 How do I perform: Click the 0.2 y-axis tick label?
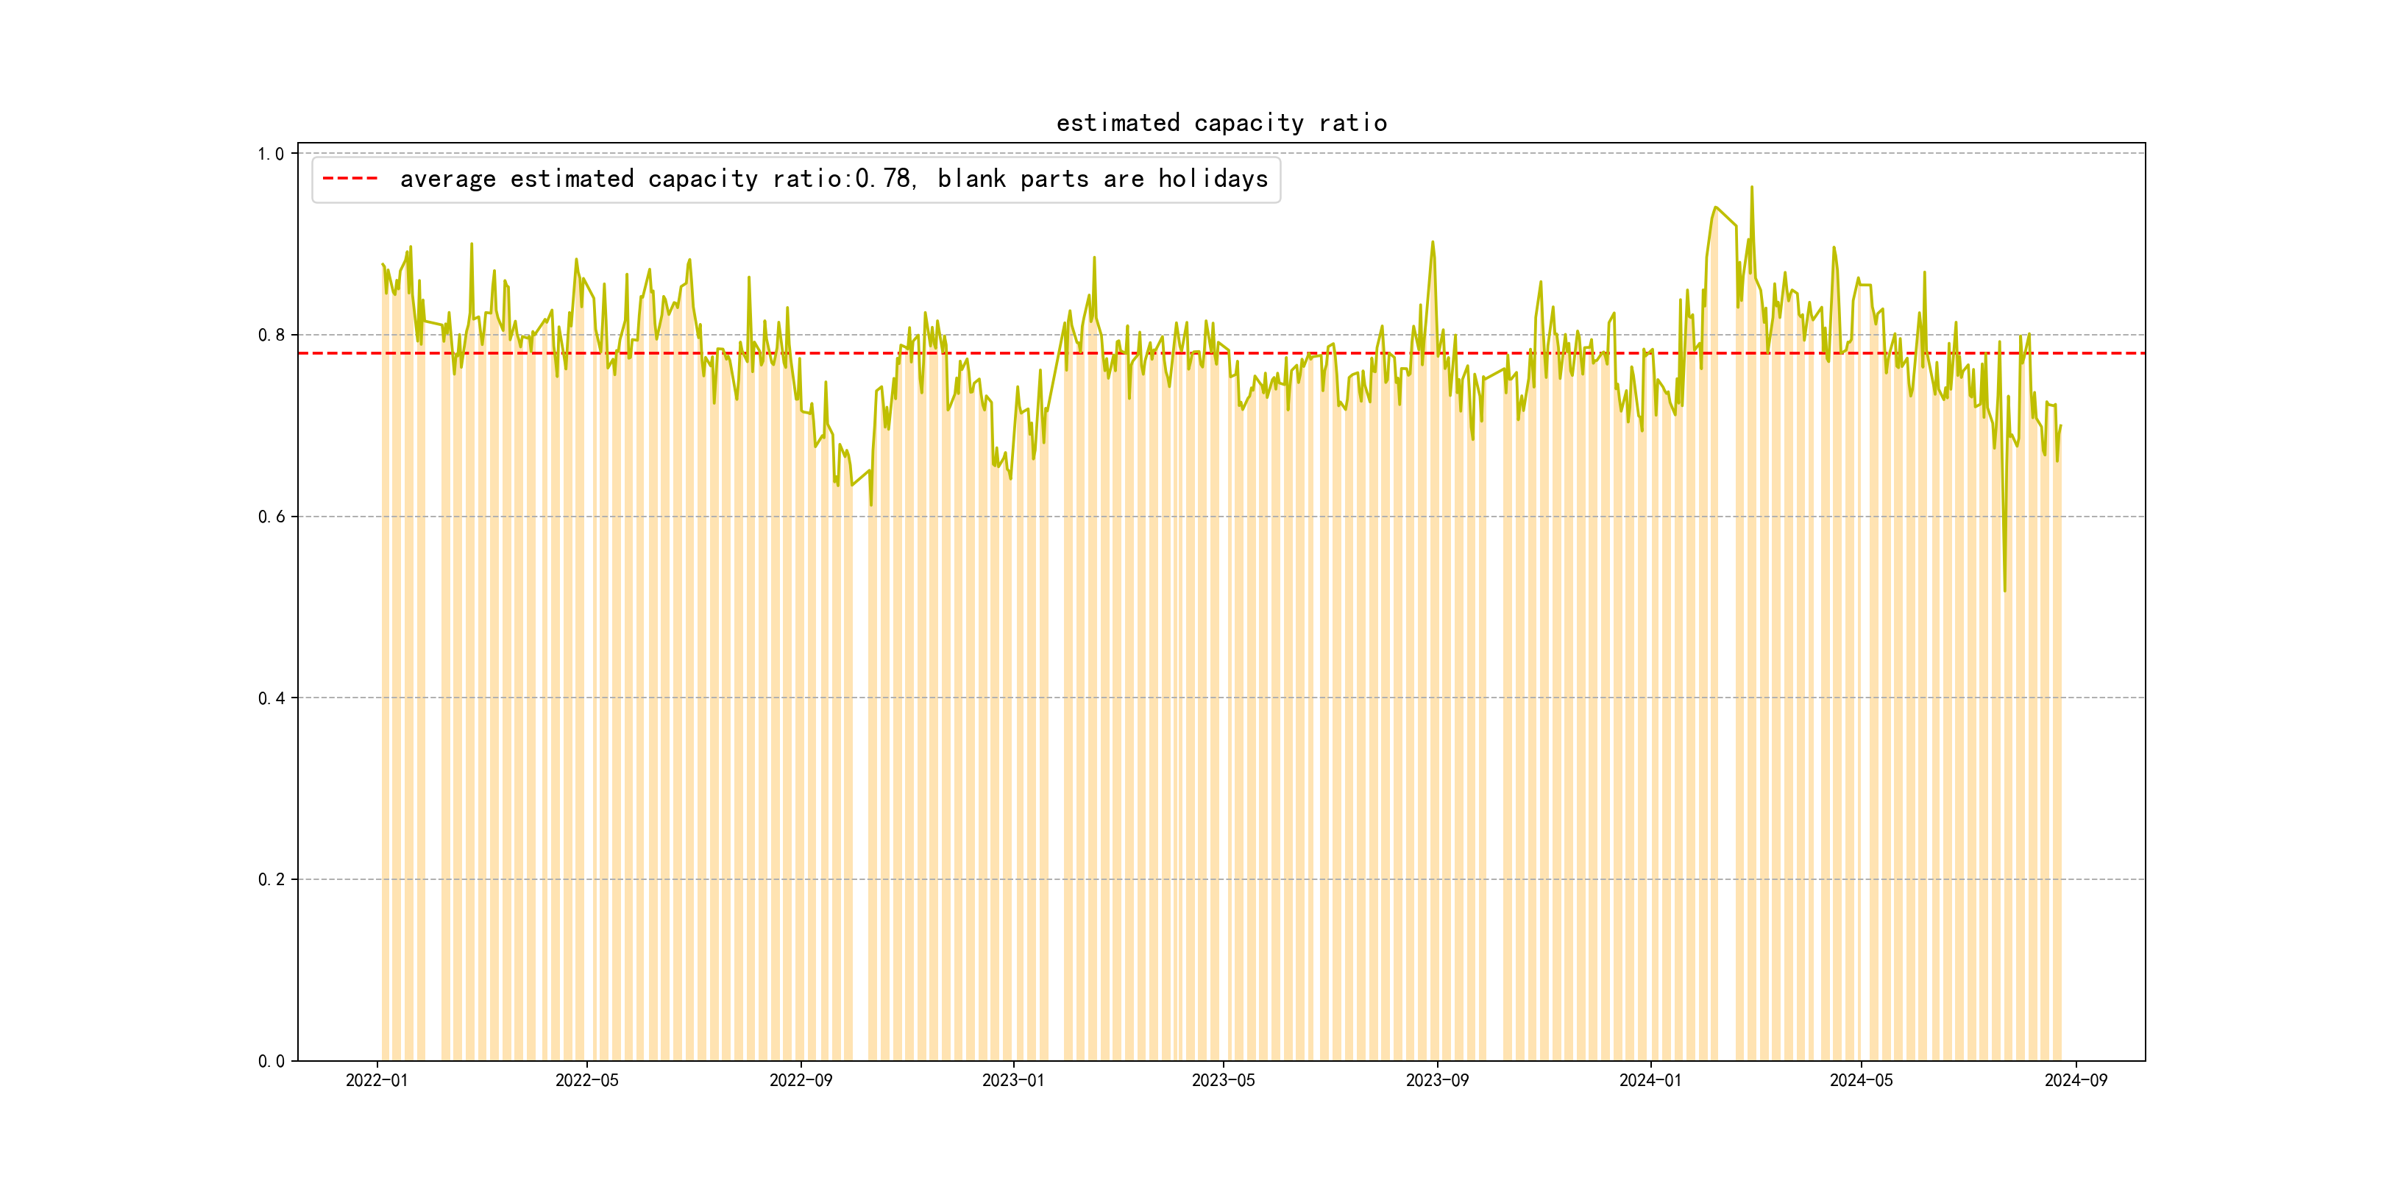272,879
